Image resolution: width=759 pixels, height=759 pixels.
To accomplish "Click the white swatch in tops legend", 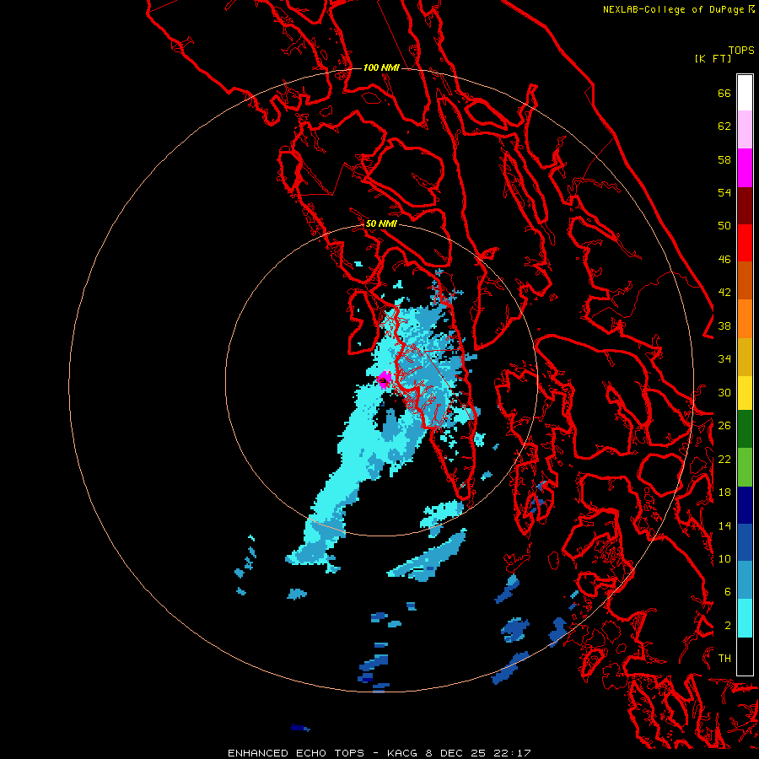I will 745,93.
